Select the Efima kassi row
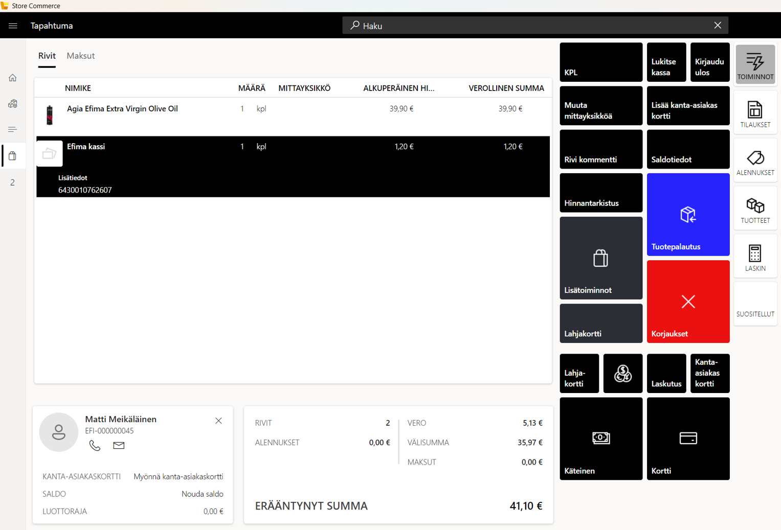This screenshot has height=530, width=781. point(293,167)
